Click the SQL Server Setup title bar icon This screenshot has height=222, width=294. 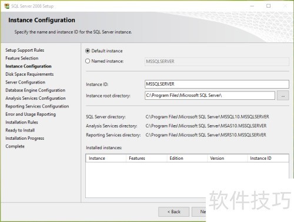tap(7, 6)
